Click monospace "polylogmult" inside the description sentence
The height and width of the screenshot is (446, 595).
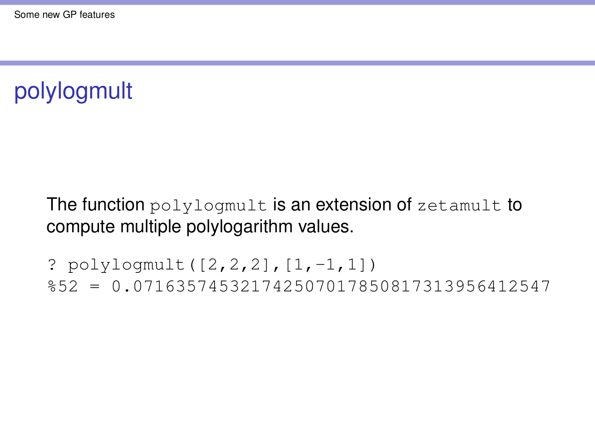208,206
